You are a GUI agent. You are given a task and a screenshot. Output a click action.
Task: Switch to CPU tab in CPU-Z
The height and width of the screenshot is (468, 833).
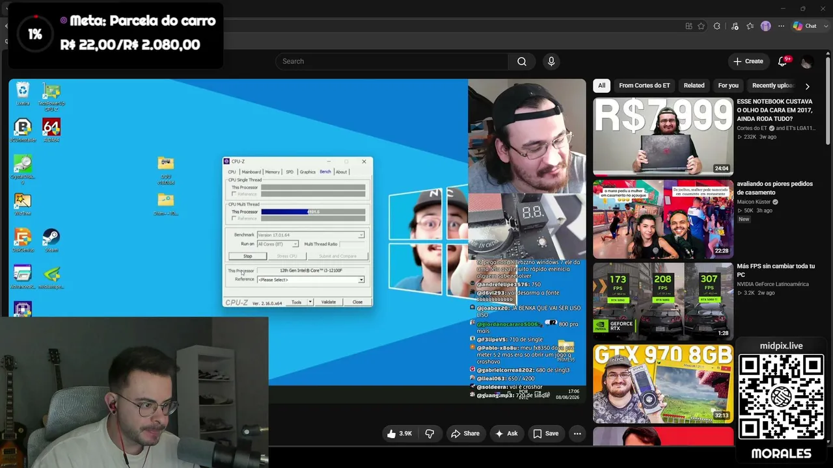(232, 172)
